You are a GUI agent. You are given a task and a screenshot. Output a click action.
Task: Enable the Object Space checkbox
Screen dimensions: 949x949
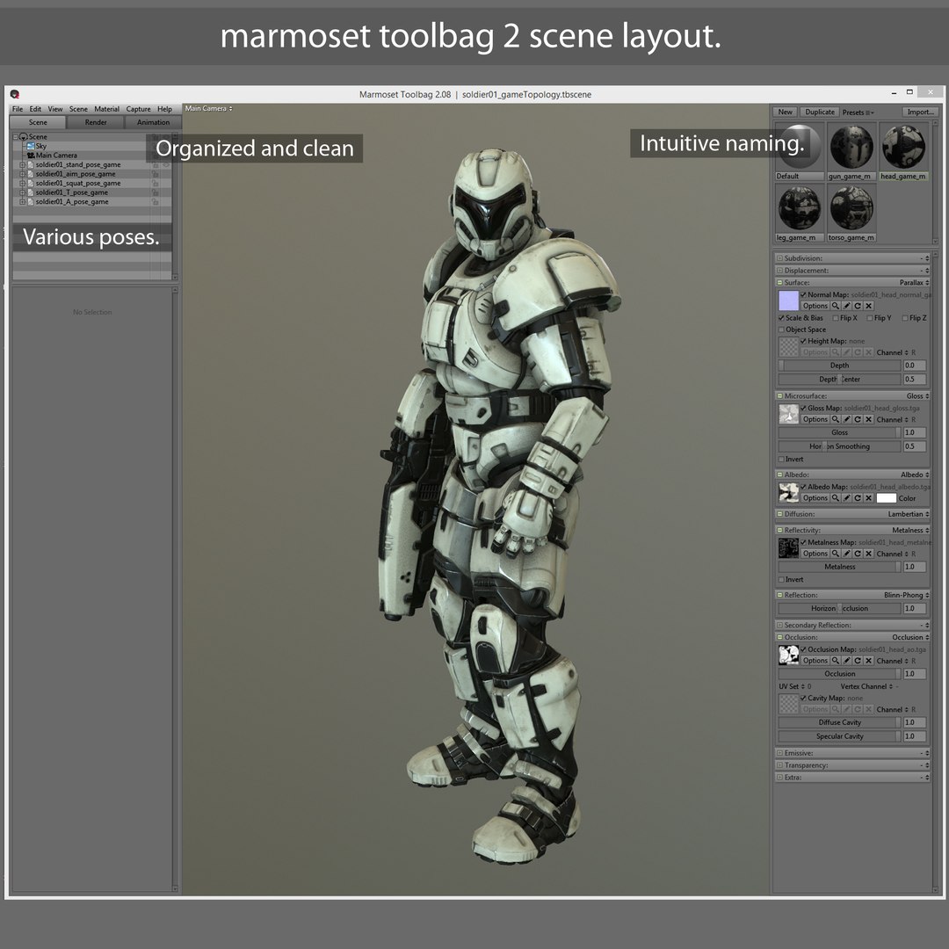781,330
